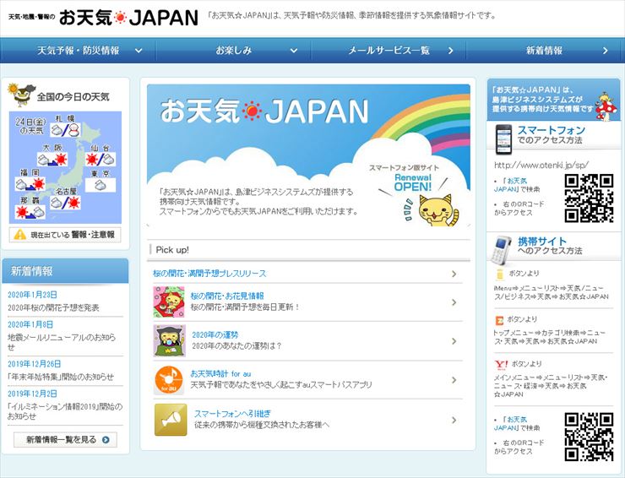
Task: Open スマートフォンでのアクセス方法 heading
Action: (x=552, y=135)
